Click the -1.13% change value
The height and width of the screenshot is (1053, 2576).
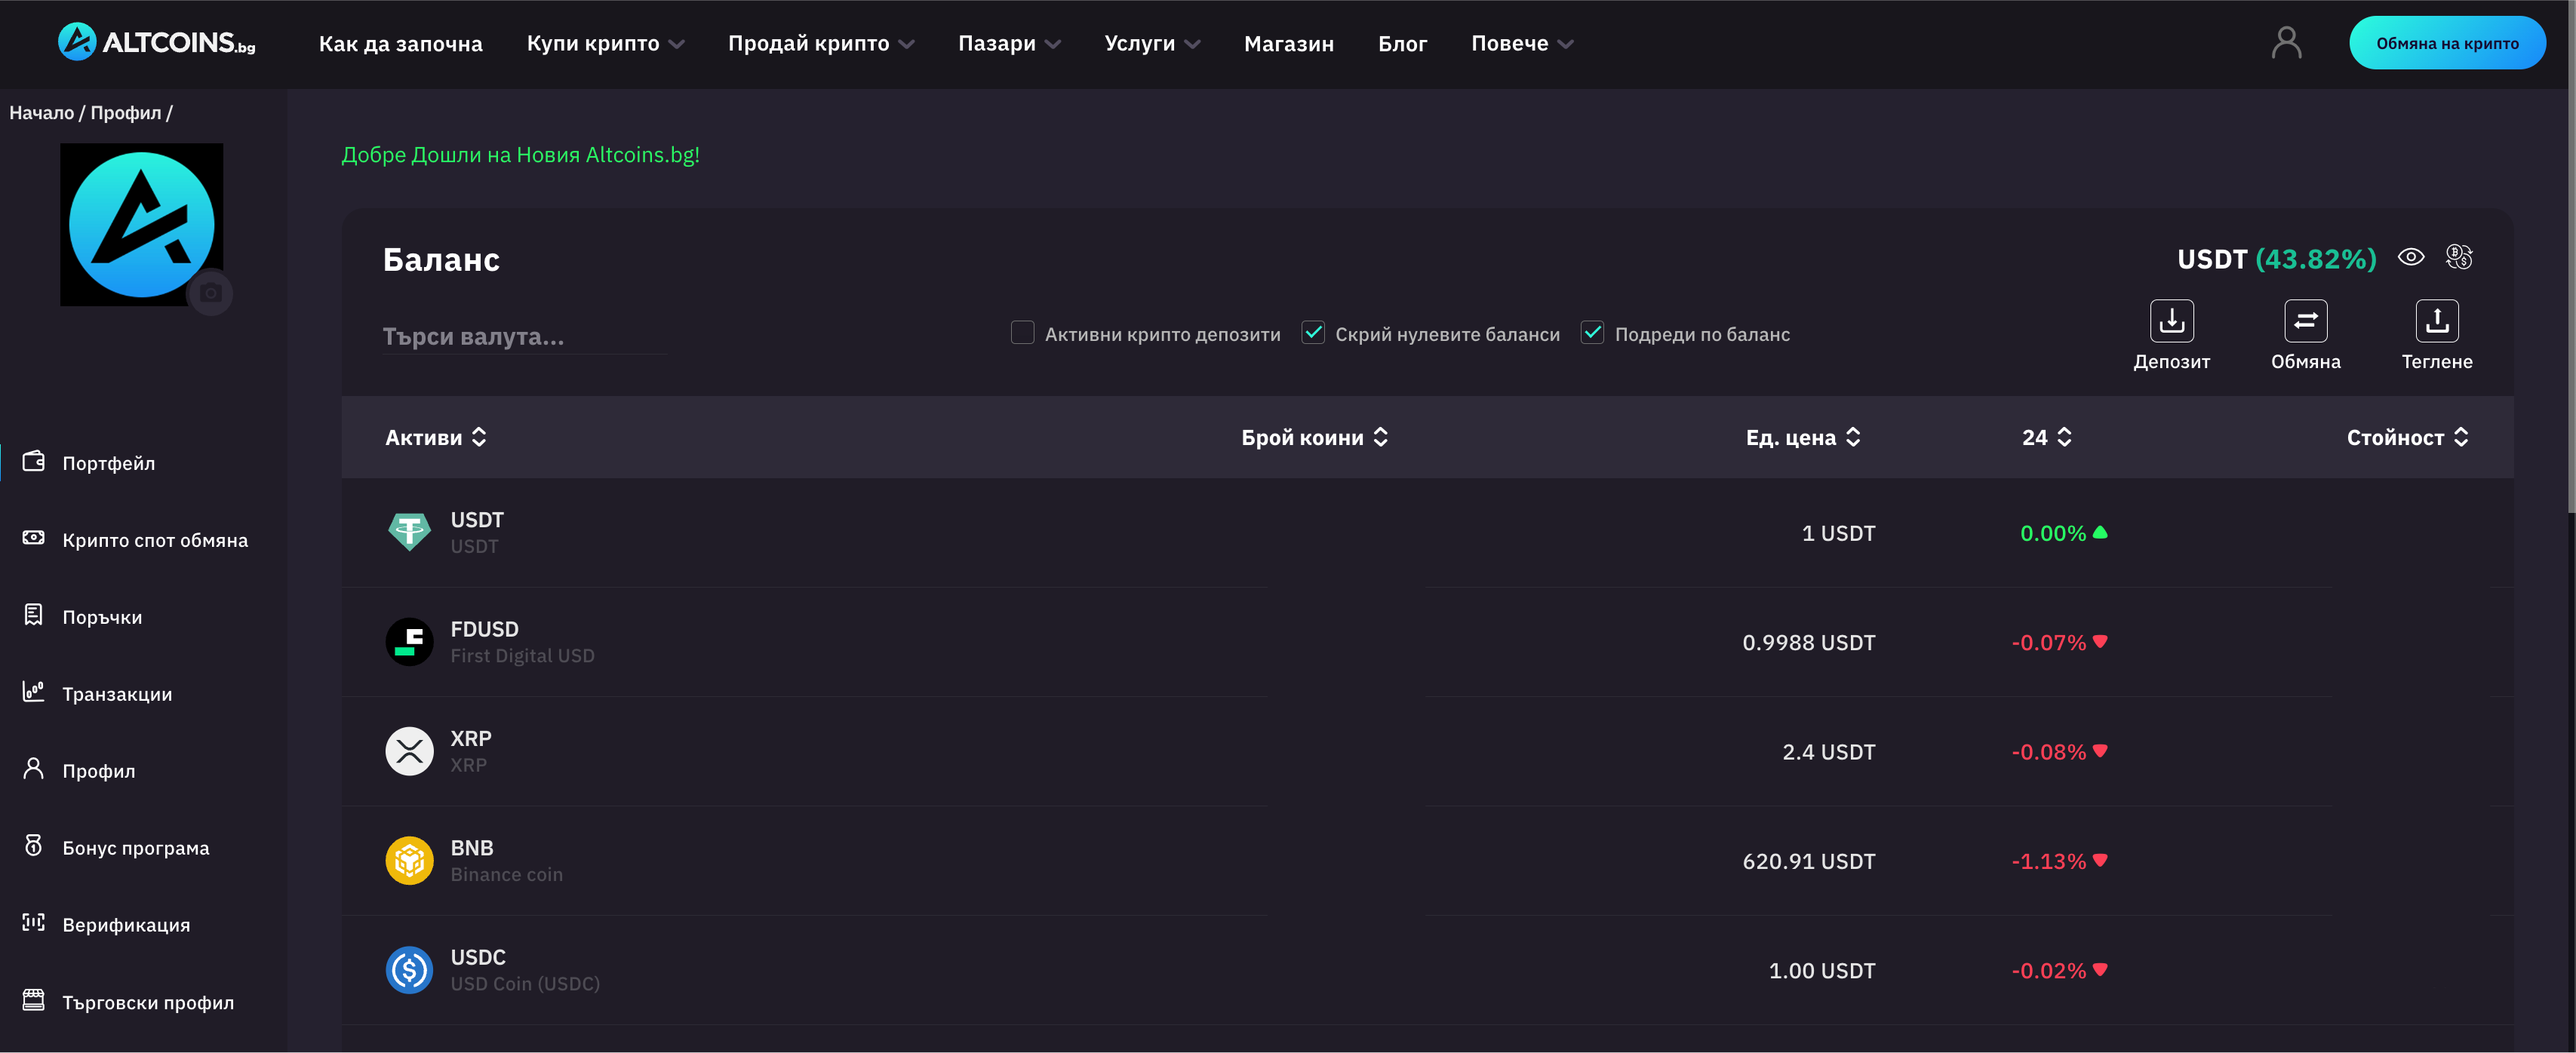coord(2048,862)
